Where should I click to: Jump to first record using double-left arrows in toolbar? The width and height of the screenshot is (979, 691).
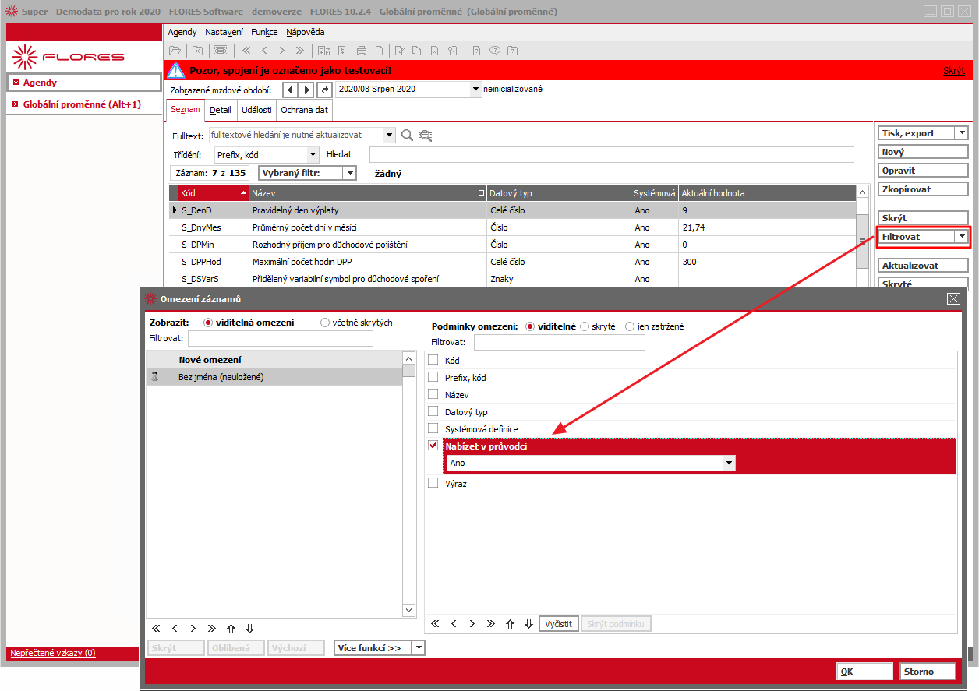click(x=246, y=51)
